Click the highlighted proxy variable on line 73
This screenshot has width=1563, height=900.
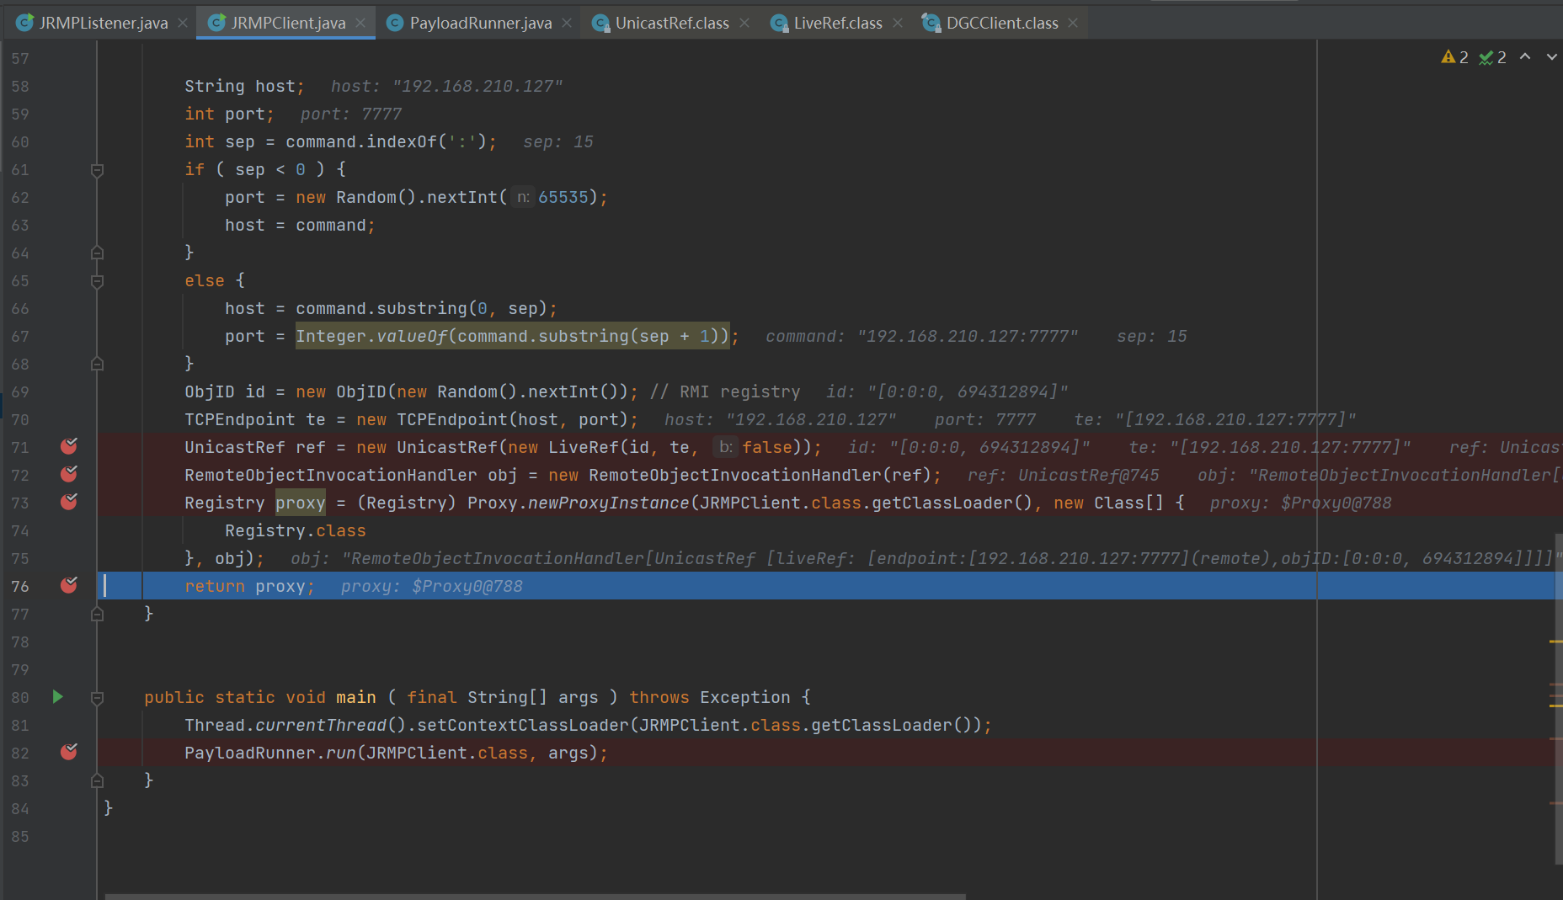tap(300, 503)
